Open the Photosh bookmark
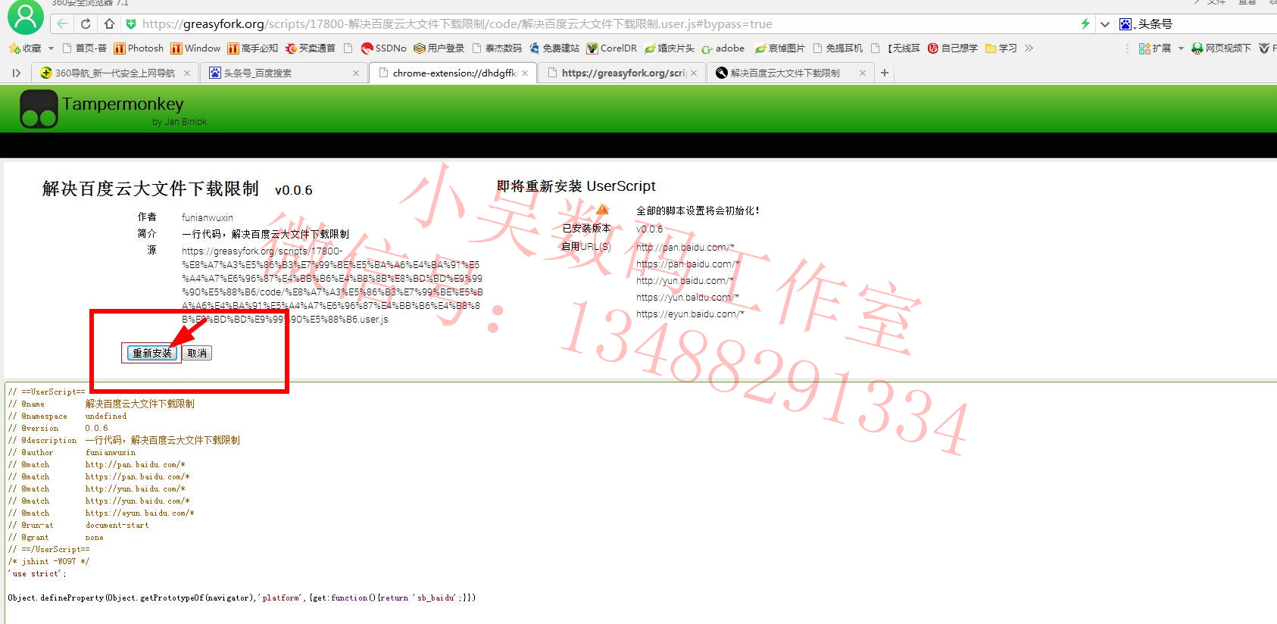Image resolution: width=1277 pixels, height=624 pixels. click(x=139, y=48)
